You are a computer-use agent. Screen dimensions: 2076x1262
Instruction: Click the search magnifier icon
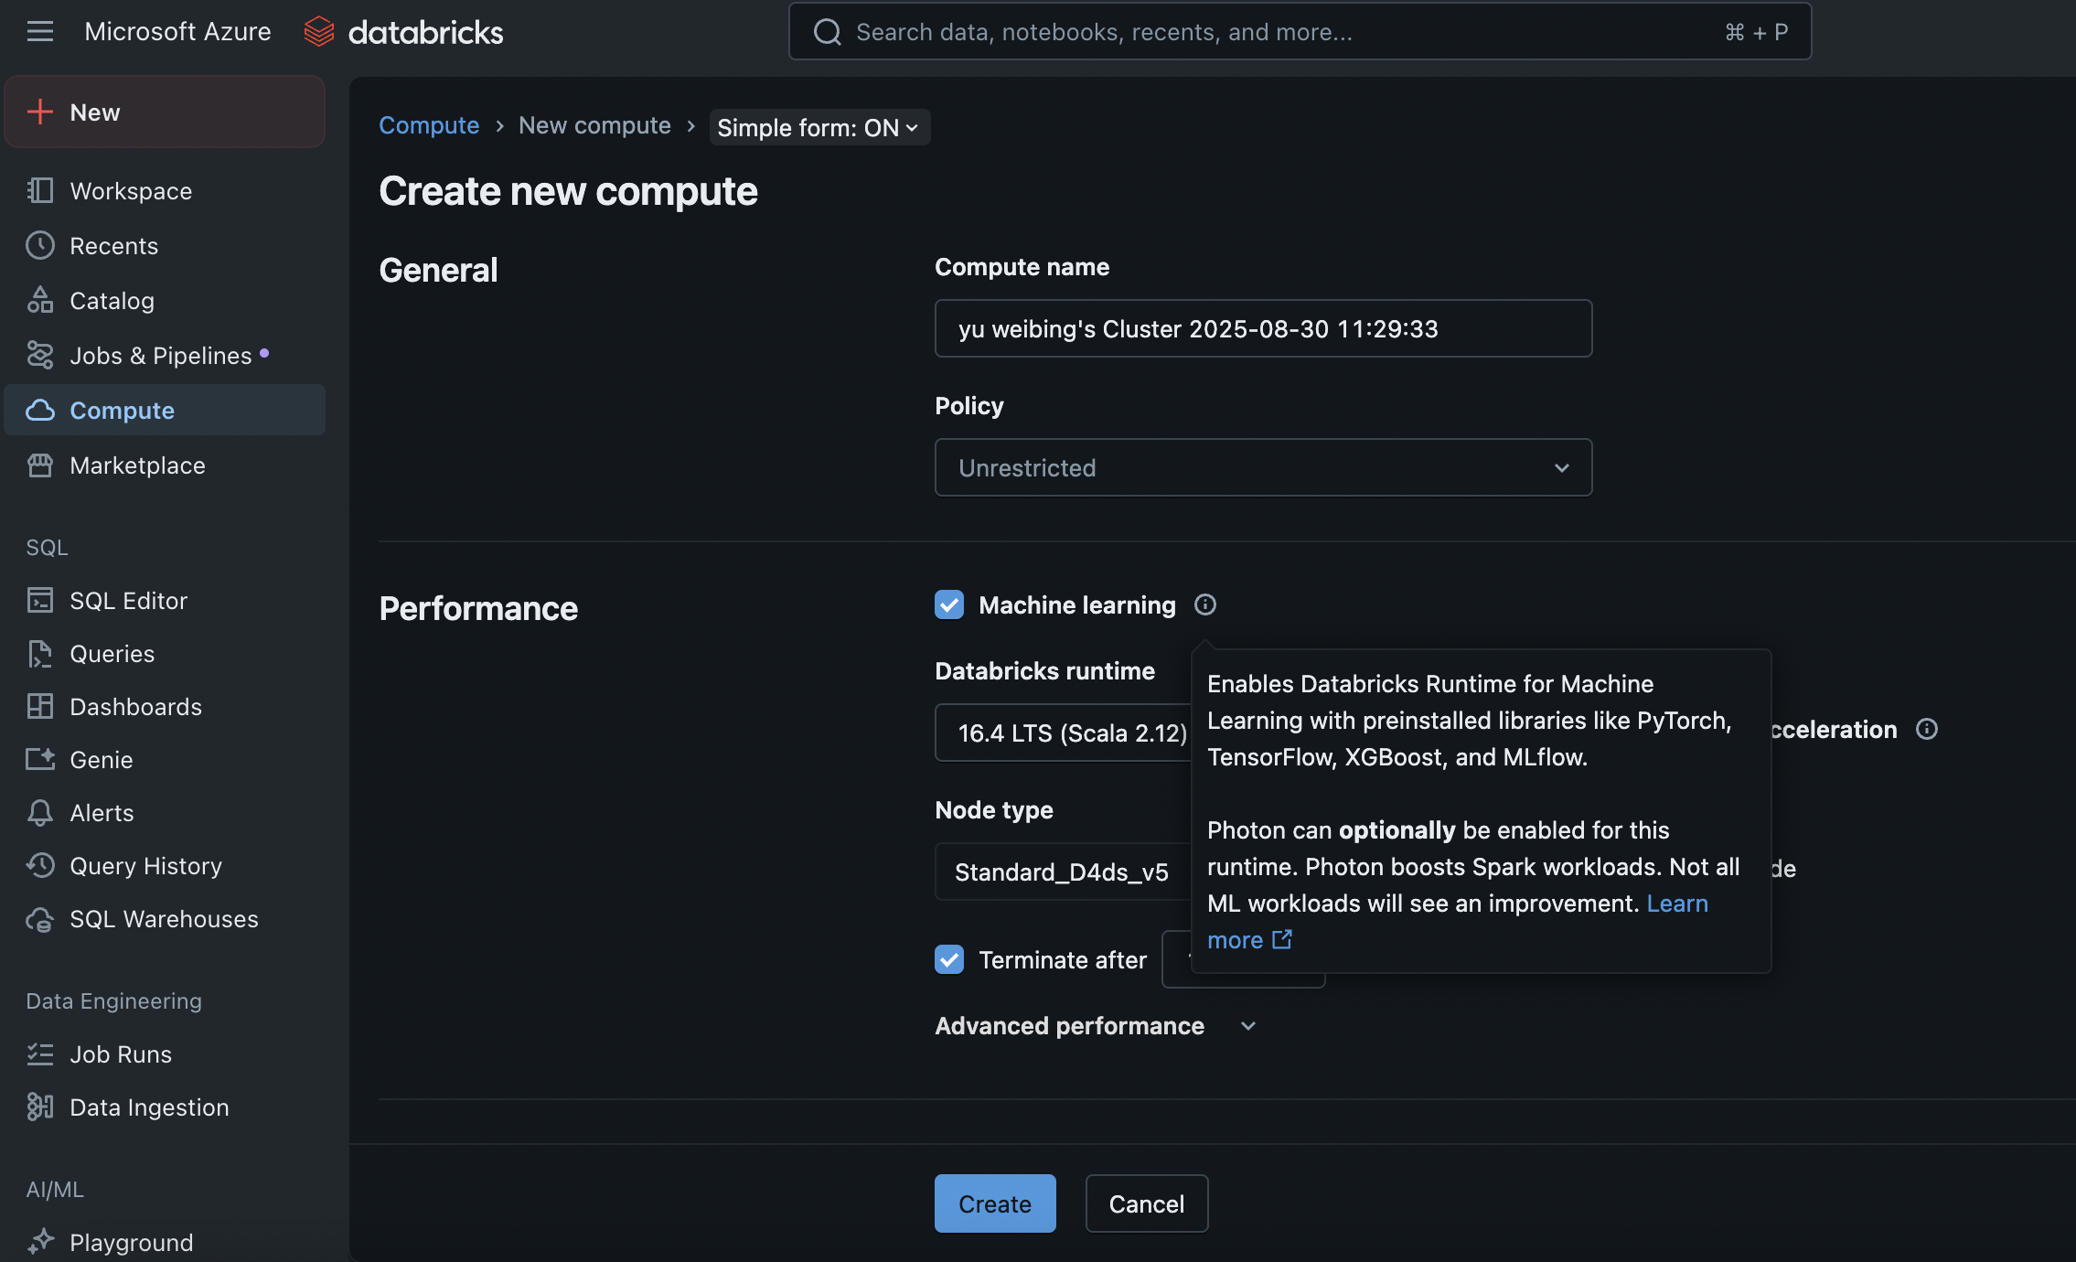(x=827, y=32)
